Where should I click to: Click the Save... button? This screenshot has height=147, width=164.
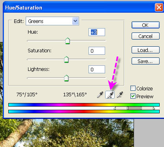145,61
